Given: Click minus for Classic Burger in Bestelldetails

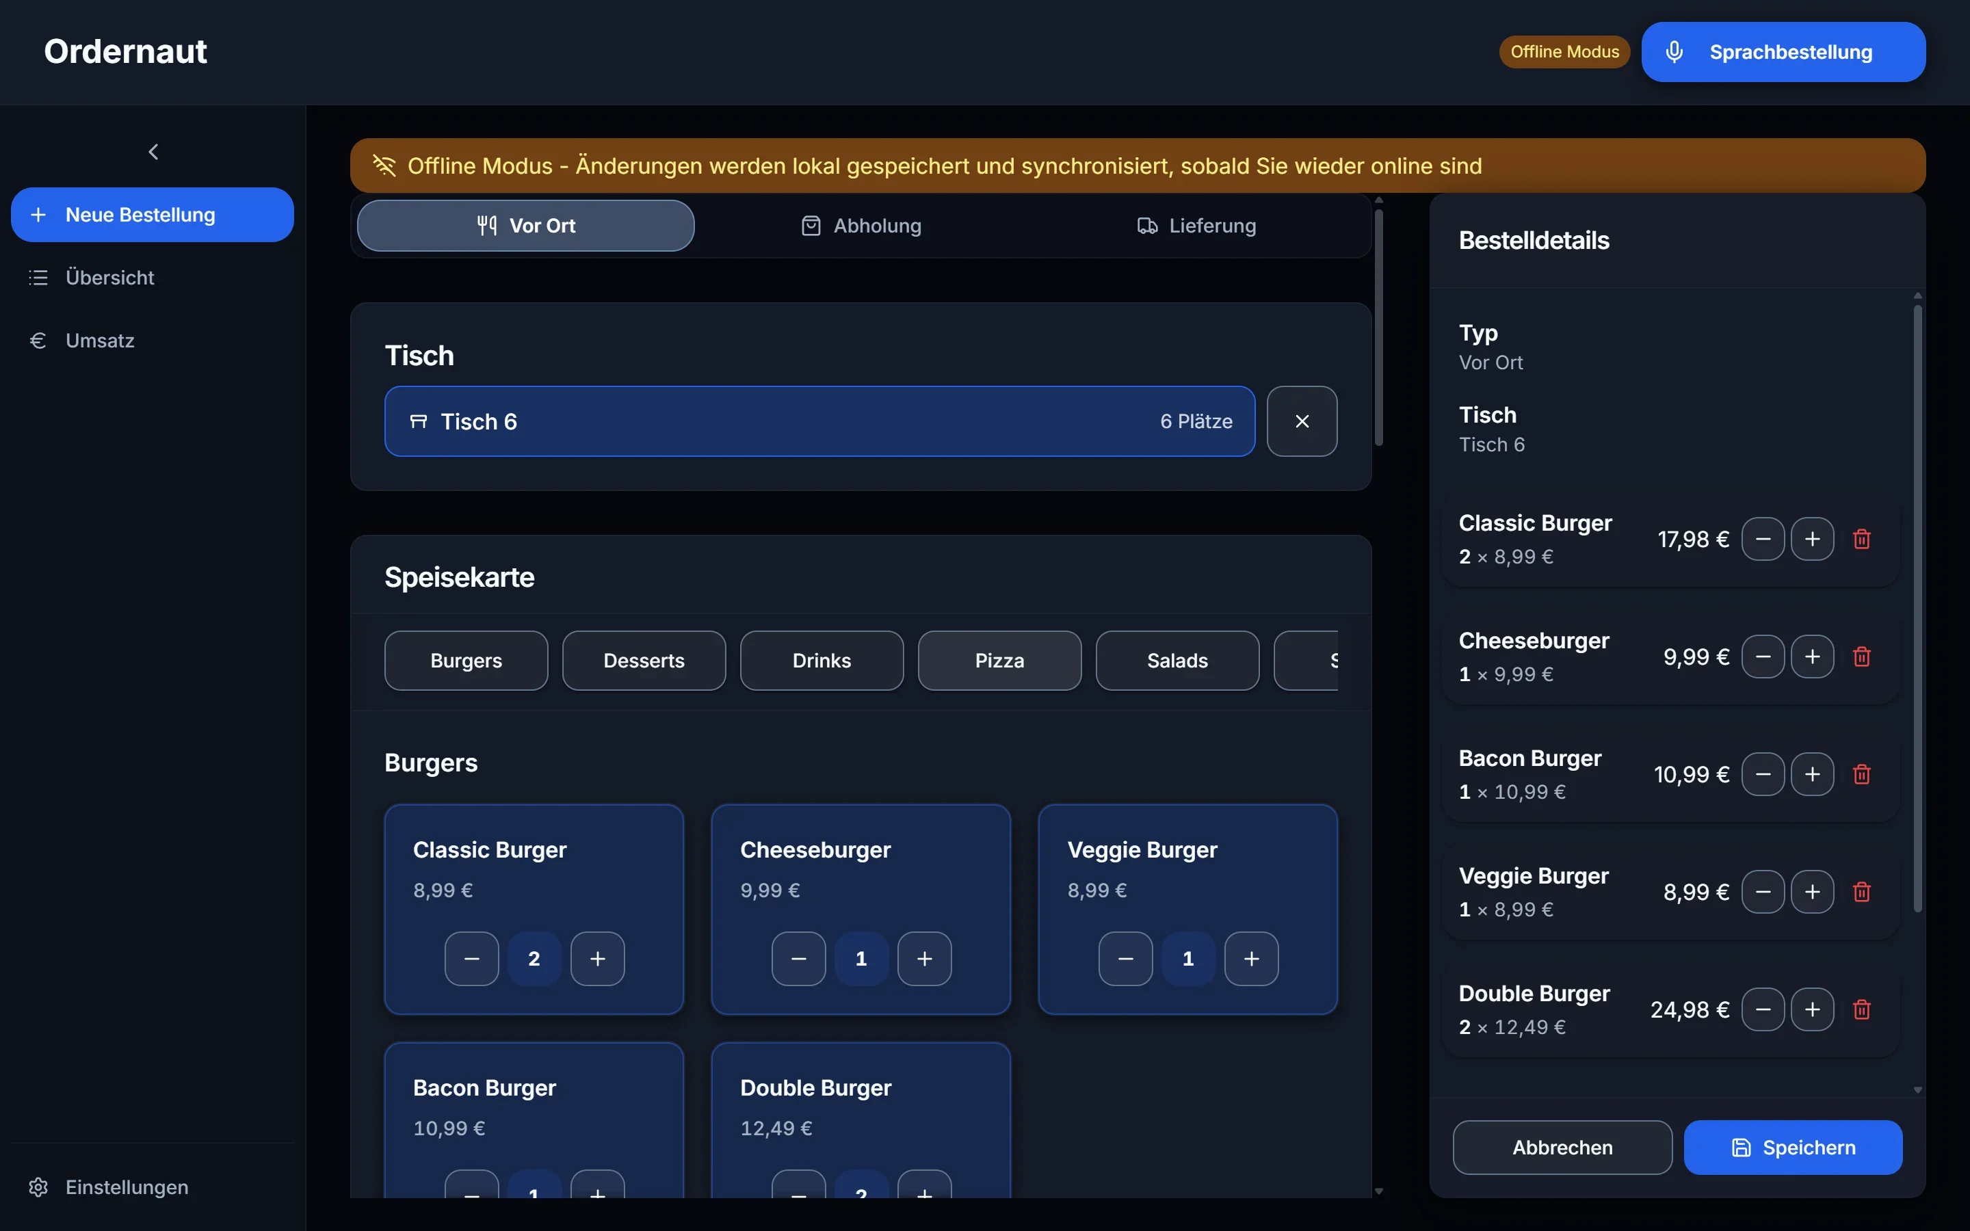Looking at the screenshot, I should click(1763, 539).
